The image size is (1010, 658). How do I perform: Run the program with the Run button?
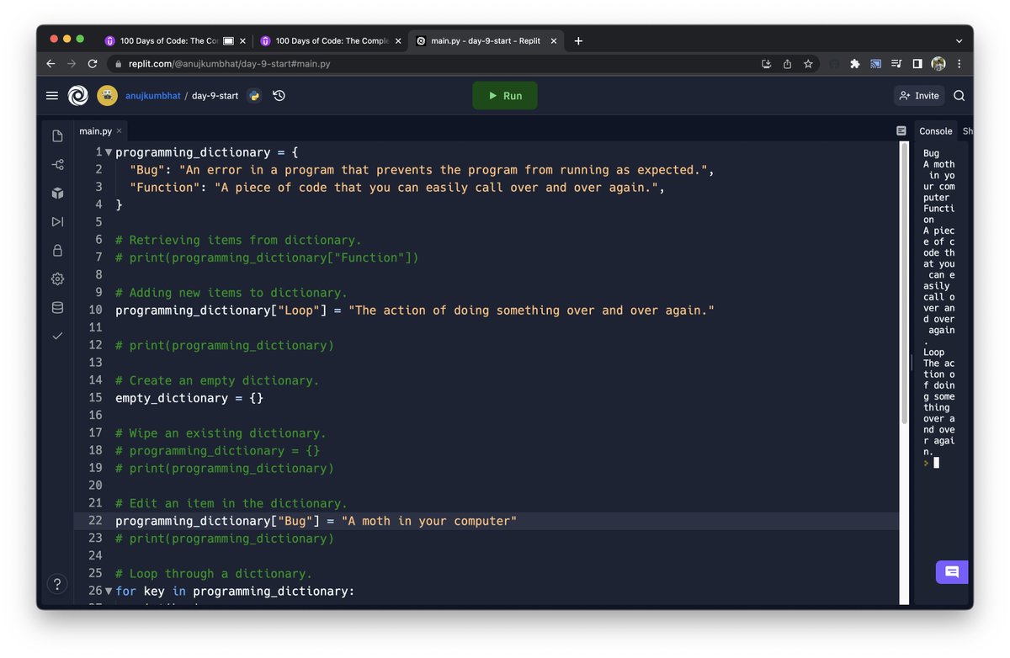point(505,96)
